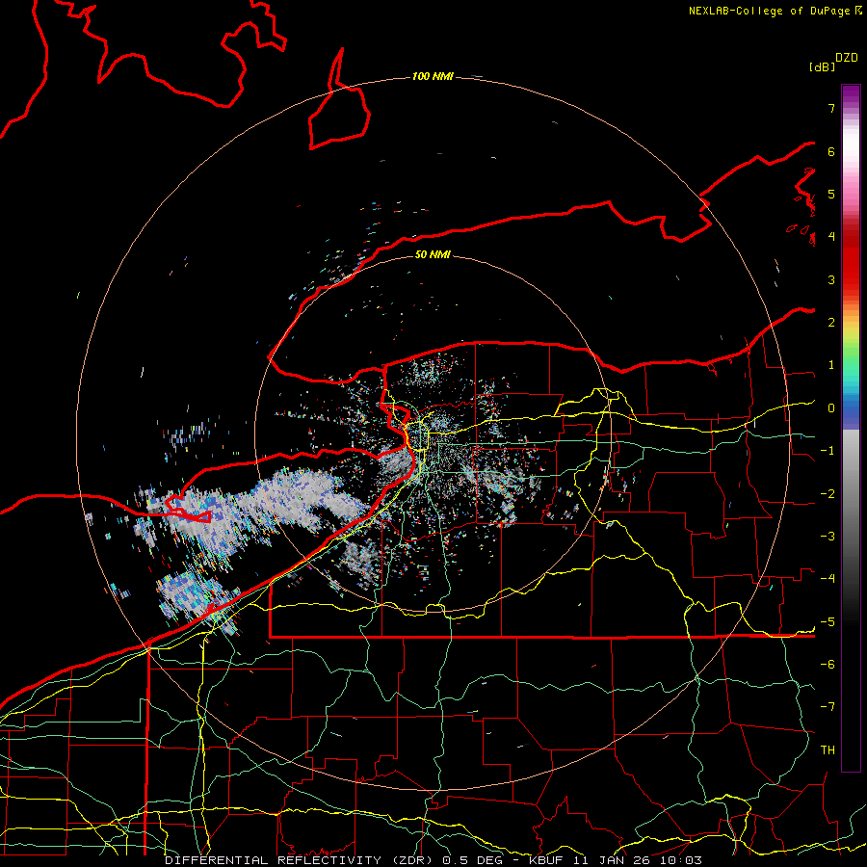The width and height of the screenshot is (867, 867).
Task: Click the Differential Reflectivity KBUF caption text
Action: point(433,860)
